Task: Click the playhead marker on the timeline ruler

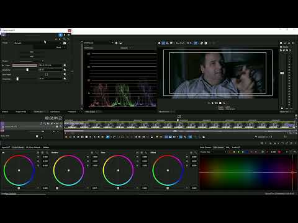Action: pyautogui.click(x=178, y=120)
